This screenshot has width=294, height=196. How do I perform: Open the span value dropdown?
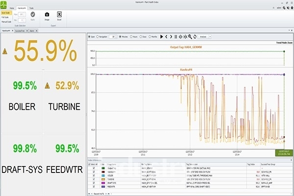point(117,36)
